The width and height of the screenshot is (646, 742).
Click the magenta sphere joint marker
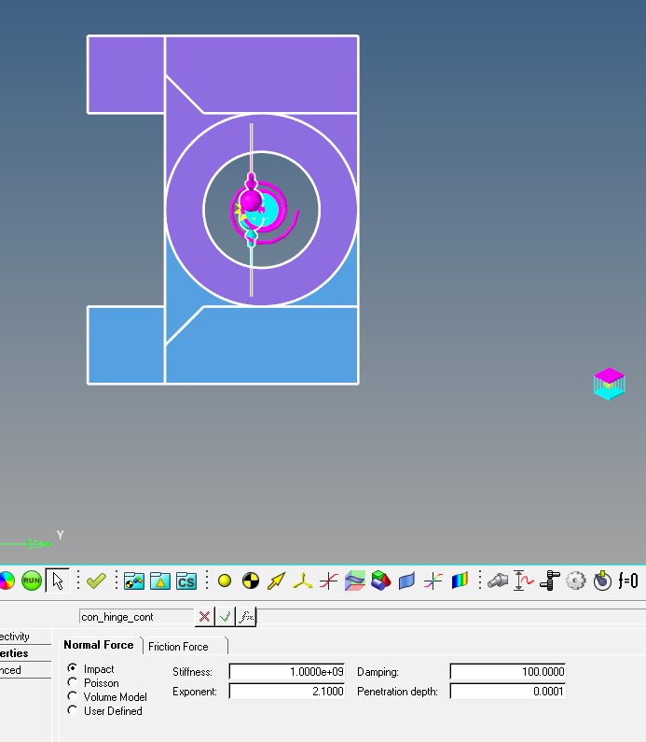pos(251,201)
